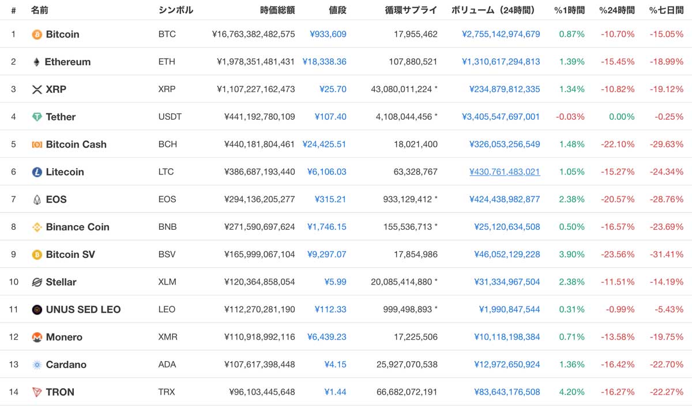The height and width of the screenshot is (406, 692).
Task: Click Cardano supply 25,927,070,538
Action: pyautogui.click(x=407, y=365)
